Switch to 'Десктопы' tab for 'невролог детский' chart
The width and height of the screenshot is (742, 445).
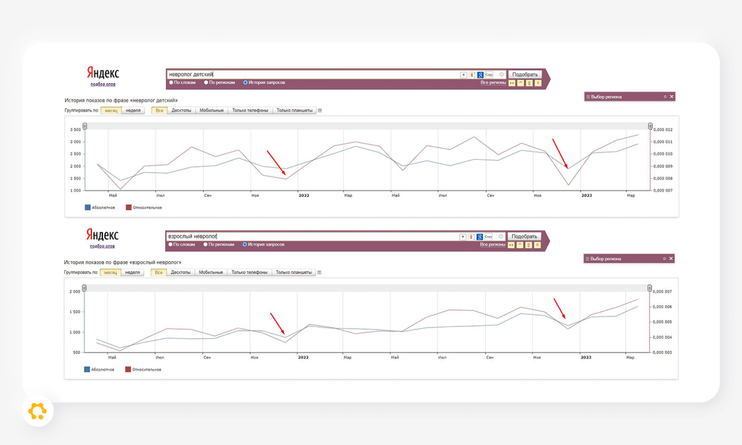click(x=182, y=110)
